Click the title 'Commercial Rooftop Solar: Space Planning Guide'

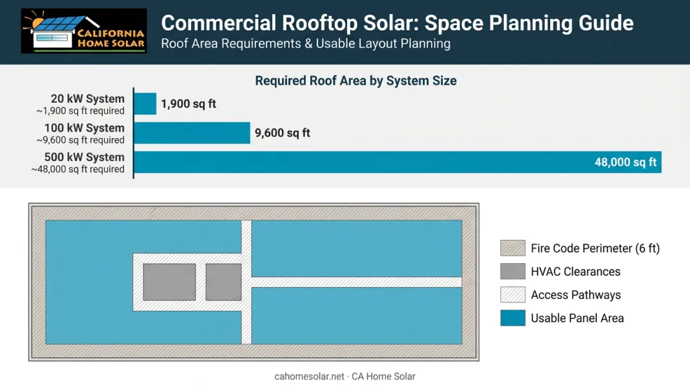point(397,23)
